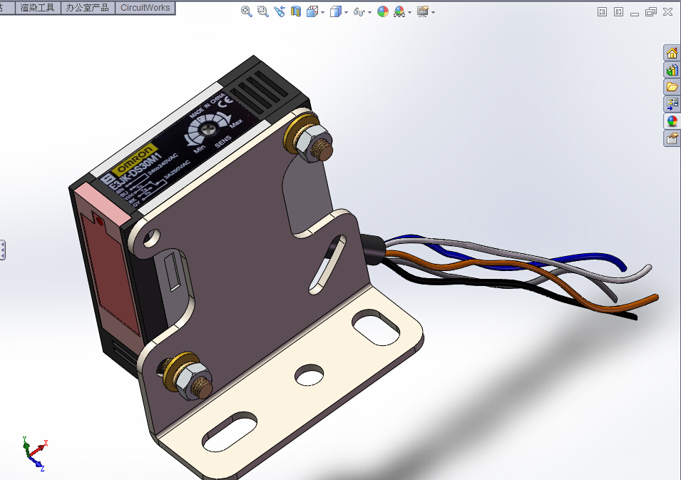Open the Hide/Show Items dropdown arrow
The image size is (681, 480).
pos(369,13)
